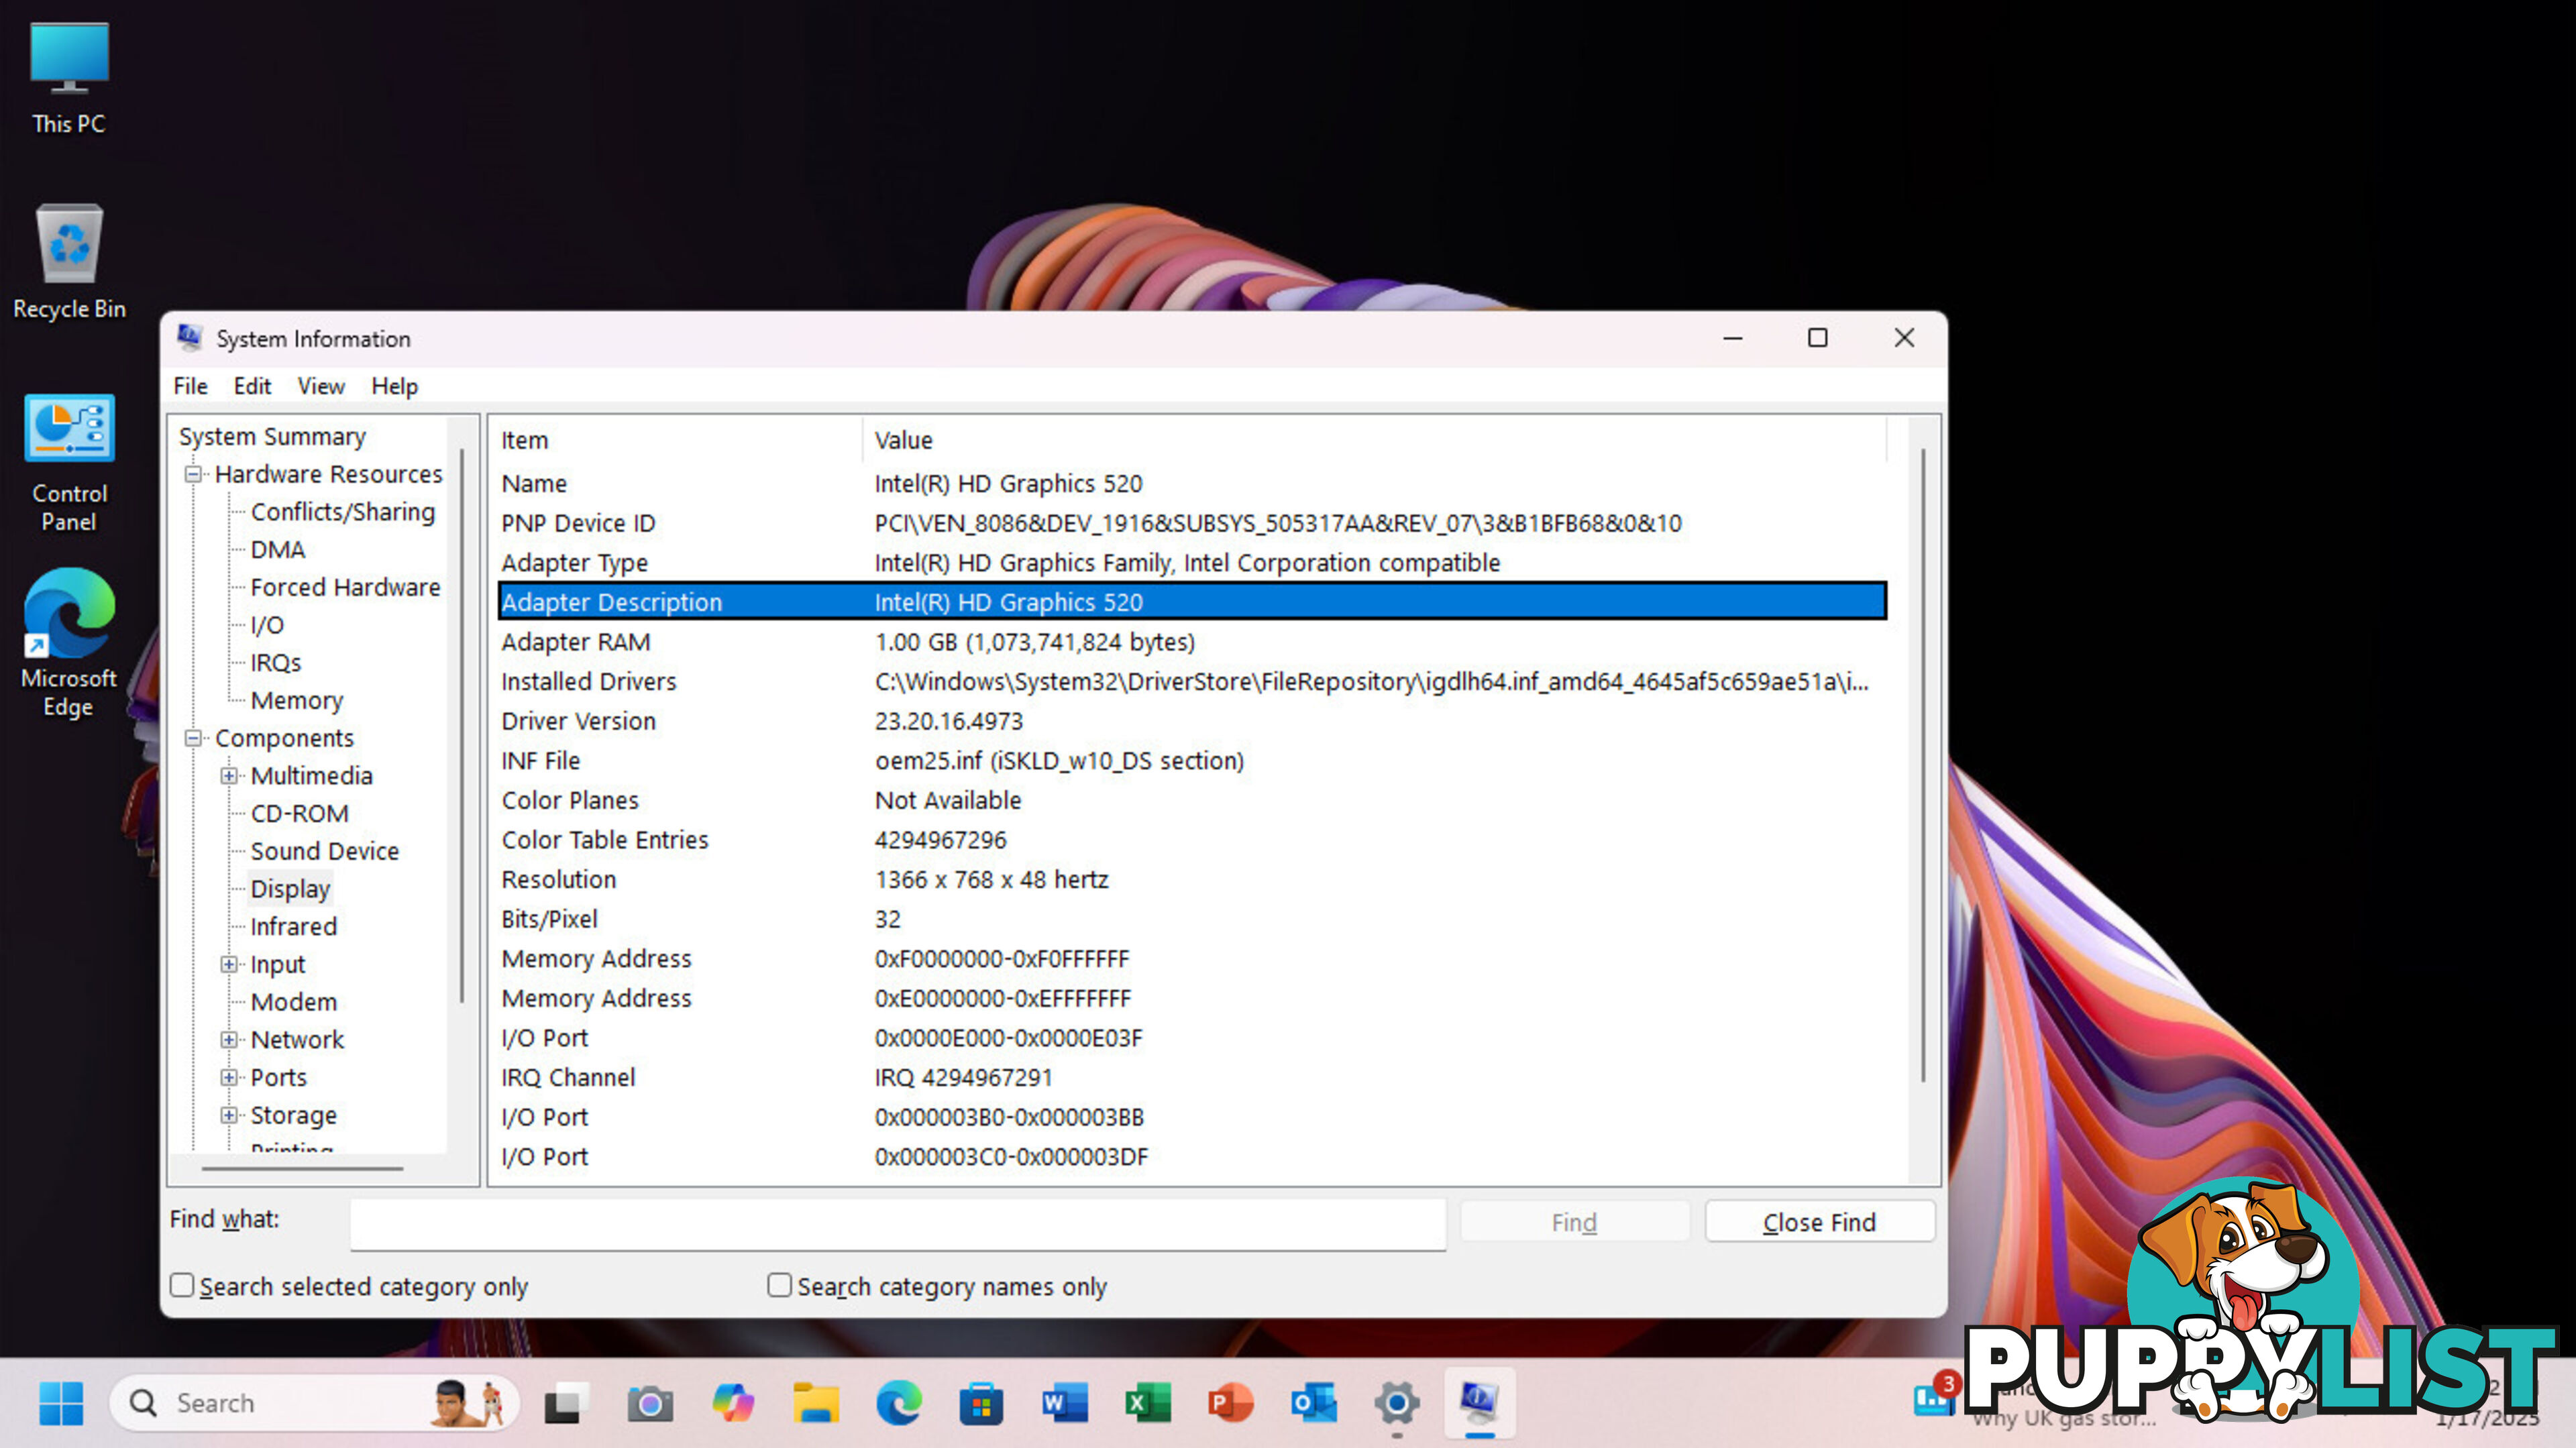Open the File menu in System Information
The height and width of the screenshot is (1448, 2576).
coord(188,386)
